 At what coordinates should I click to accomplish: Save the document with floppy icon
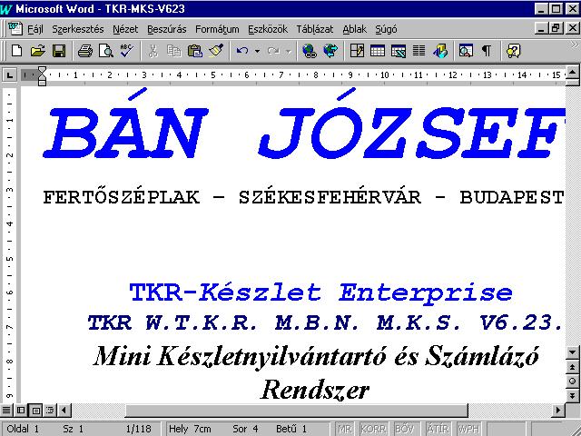59,51
